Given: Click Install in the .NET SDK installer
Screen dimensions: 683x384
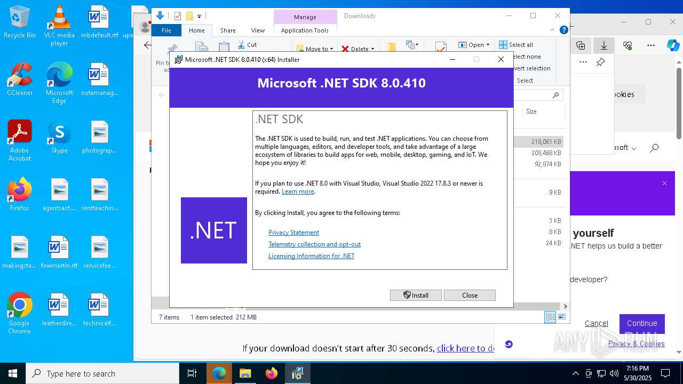Looking at the screenshot, I should click(x=416, y=295).
